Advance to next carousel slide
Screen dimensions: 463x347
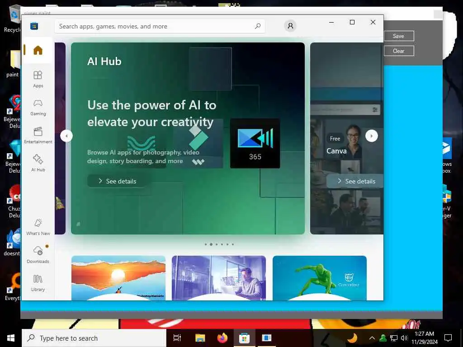(372, 136)
